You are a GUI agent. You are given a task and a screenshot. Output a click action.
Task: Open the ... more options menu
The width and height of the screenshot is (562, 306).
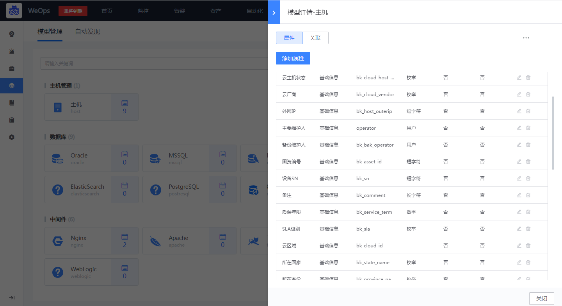tap(526, 38)
